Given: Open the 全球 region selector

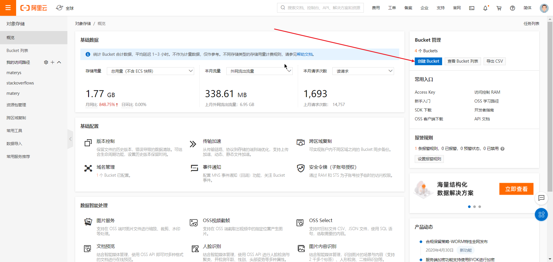Looking at the screenshot, I should 65,8.
